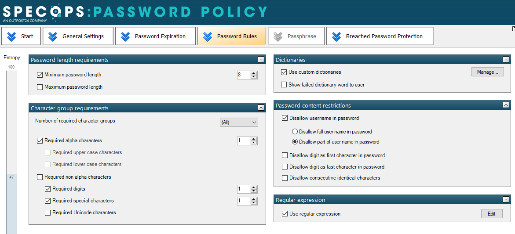This screenshot has height=234, width=515.
Task: Click the Password Rules chevron icon
Action: pyautogui.click(x=208, y=36)
